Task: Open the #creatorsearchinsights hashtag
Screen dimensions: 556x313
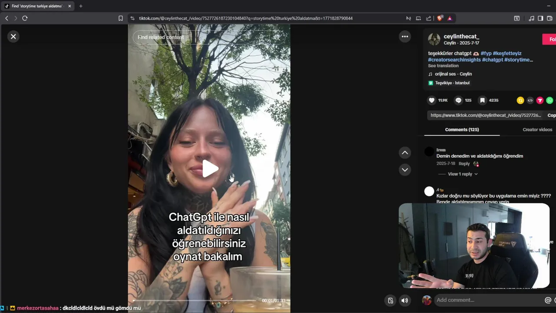Action: [x=454, y=60]
